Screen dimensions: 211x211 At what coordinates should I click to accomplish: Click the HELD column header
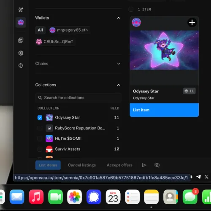115,108
